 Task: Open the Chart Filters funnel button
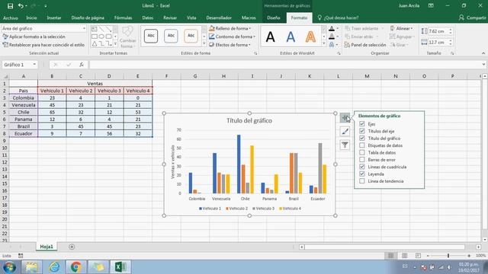point(345,145)
